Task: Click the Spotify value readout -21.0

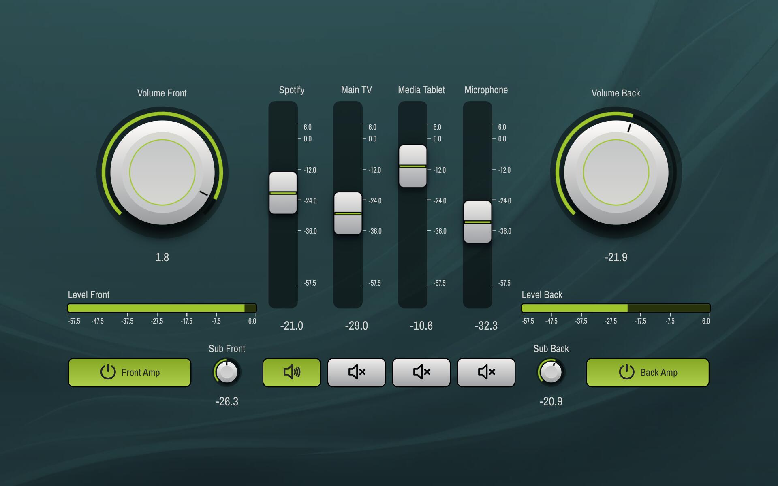Action: point(292,326)
